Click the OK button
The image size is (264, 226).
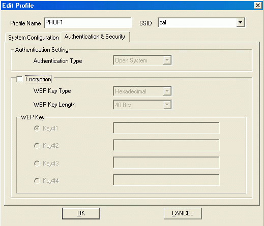click(81, 213)
